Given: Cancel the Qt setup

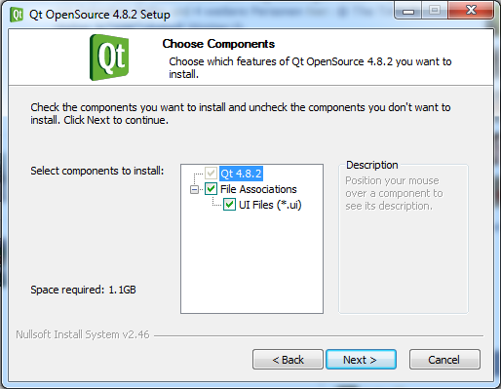Looking at the screenshot, I should click(x=444, y=360).
